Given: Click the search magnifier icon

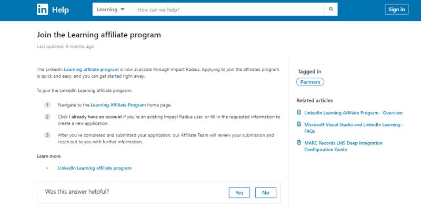Looking at the screenshot, I should pos(331,9).
